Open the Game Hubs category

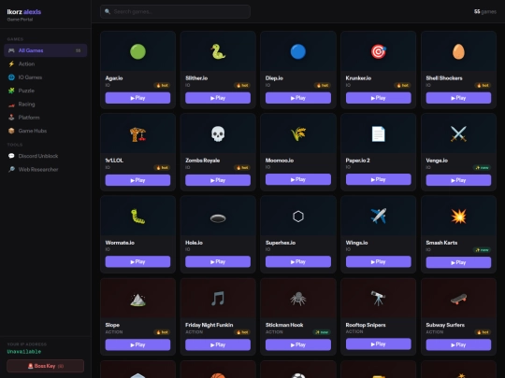point(46,131)
